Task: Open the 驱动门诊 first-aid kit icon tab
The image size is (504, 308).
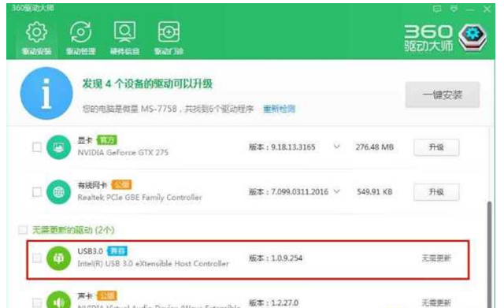Action: [169, 32]
